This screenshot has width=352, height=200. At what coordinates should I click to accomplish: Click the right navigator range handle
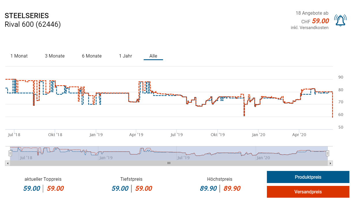[327, 154]
